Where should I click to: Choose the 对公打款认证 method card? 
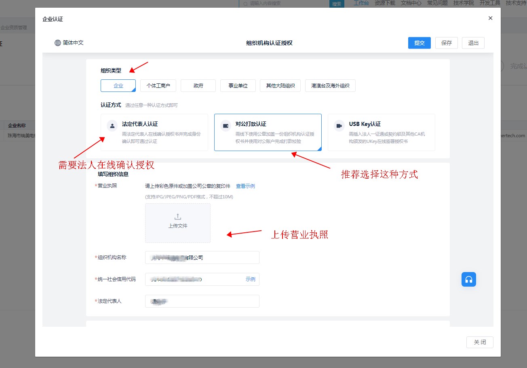click(x=268, y=132)
